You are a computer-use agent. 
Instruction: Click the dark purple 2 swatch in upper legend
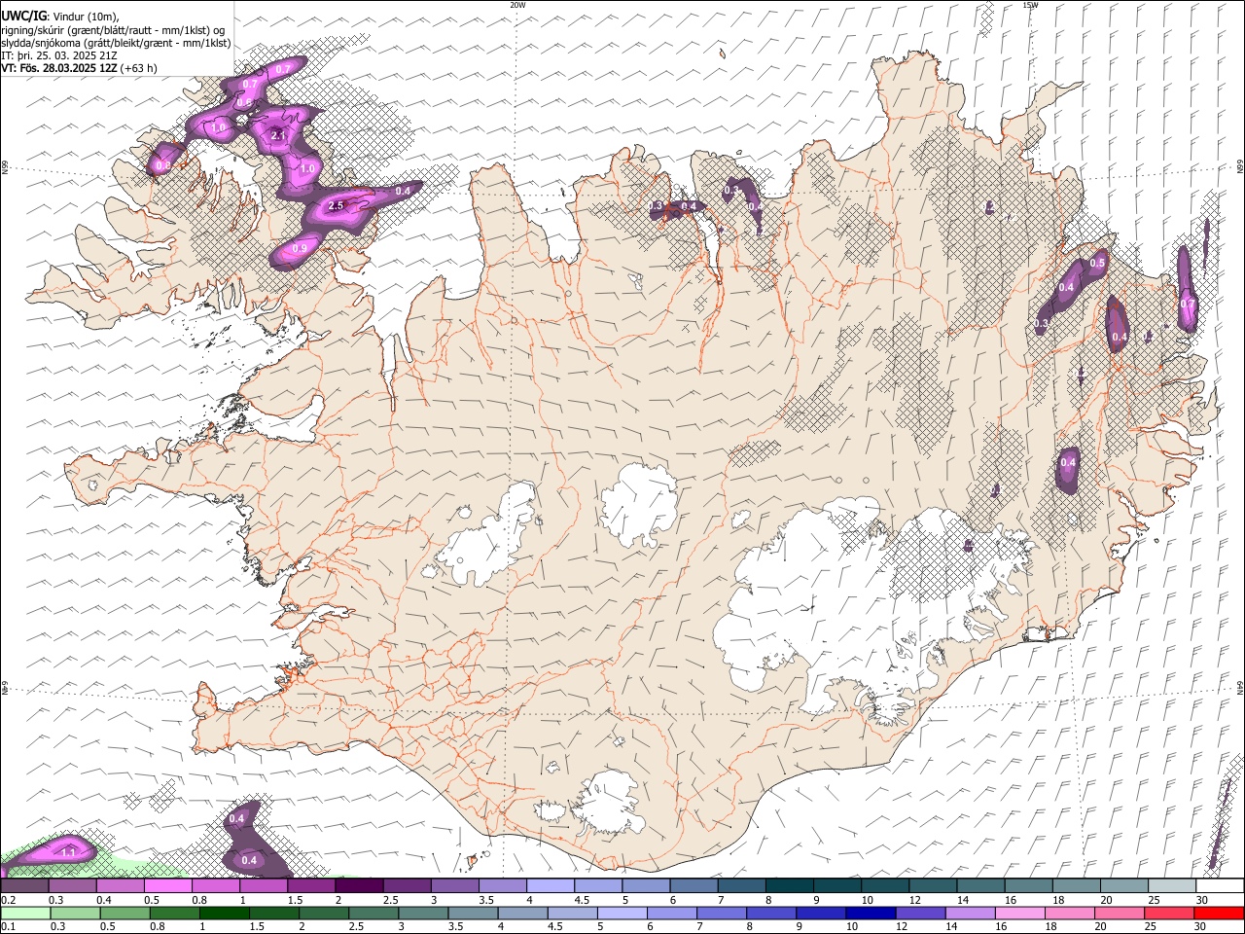pyautogui.click(x=359, y=886)
